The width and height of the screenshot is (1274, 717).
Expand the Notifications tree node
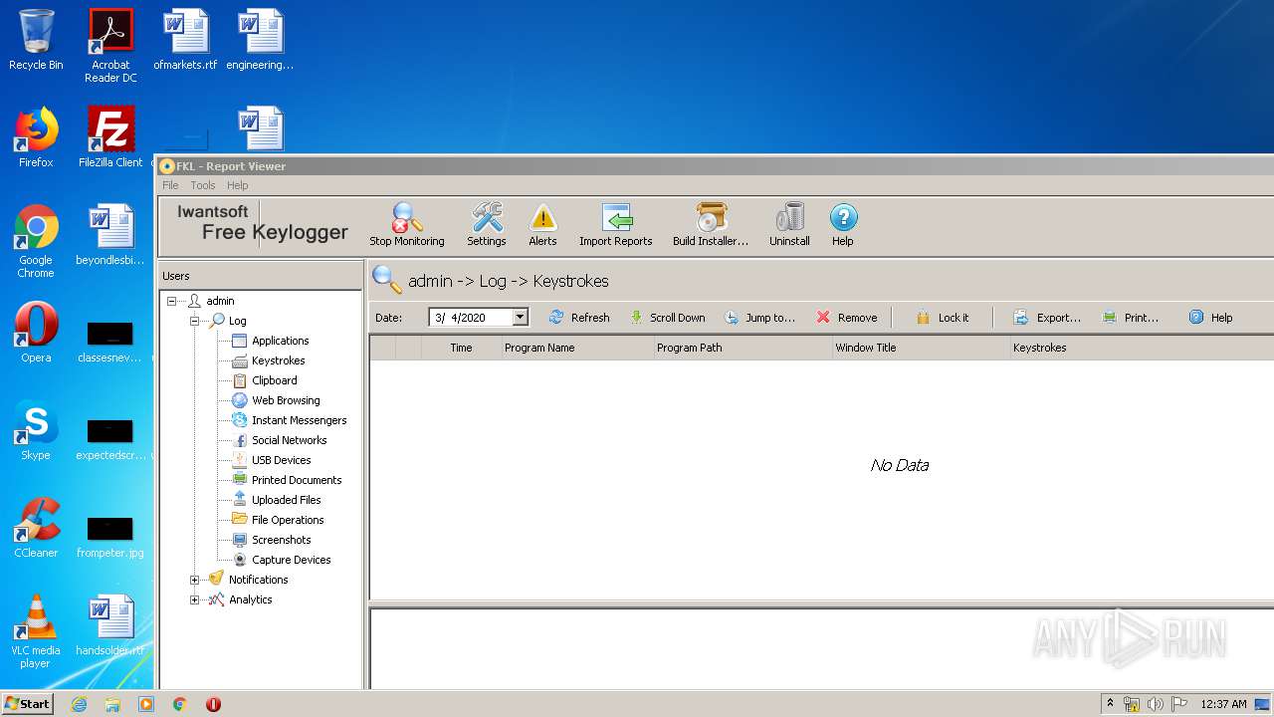[195, 580]
